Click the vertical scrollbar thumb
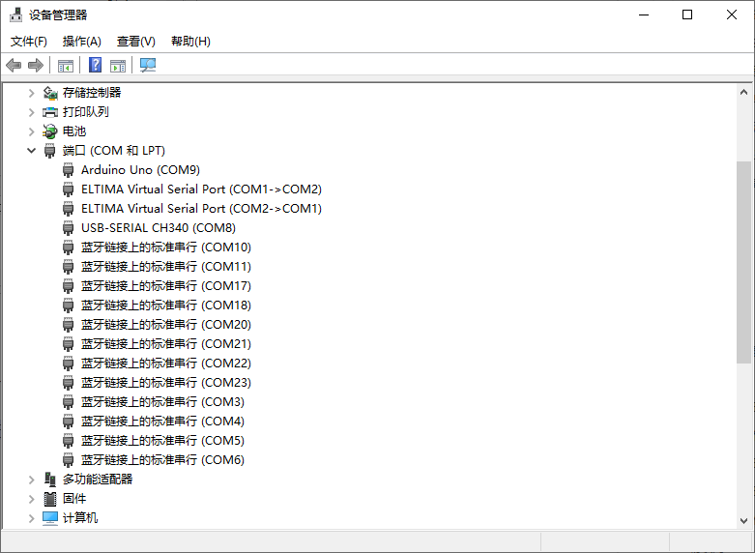 tap(743, 263)
